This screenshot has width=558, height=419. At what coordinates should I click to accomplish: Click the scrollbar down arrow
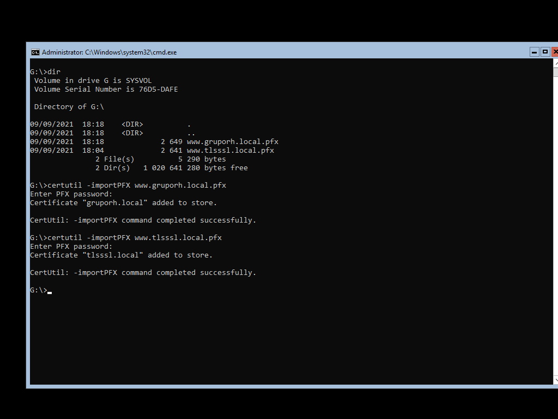point(555,380)
